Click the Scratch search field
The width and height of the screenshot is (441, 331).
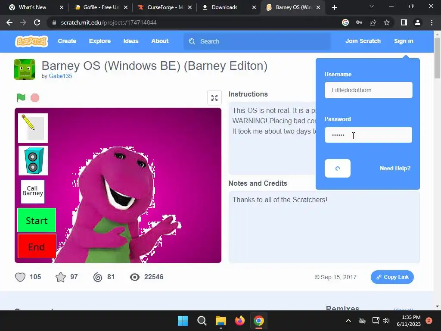(x=257, y=41)
